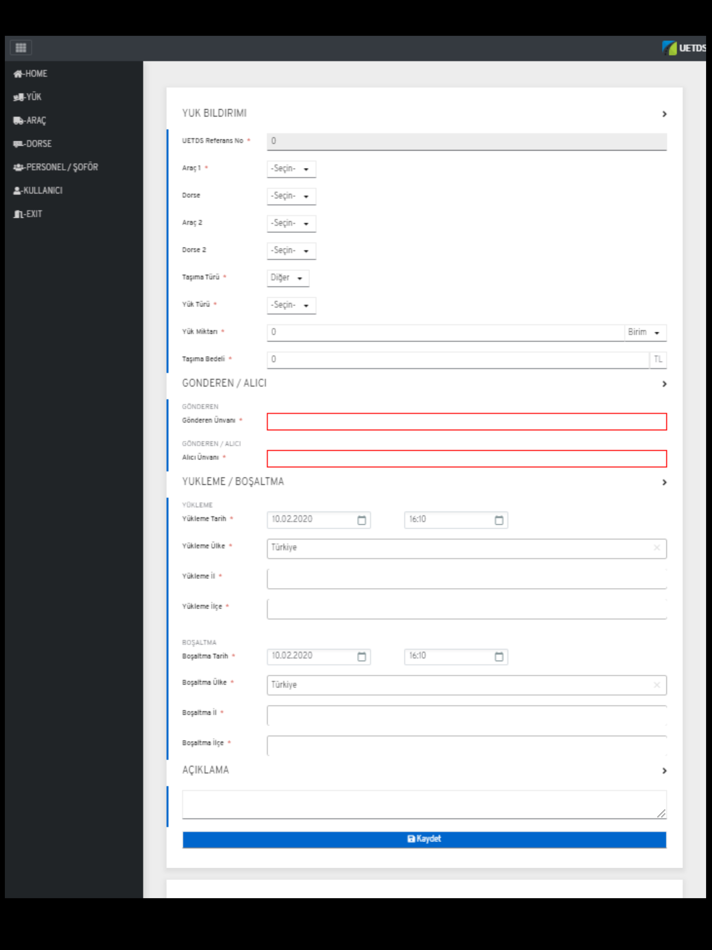Clear the Boşaltma Ülke selection with X
Screen dimensions: 712x950
coord(657,685)
